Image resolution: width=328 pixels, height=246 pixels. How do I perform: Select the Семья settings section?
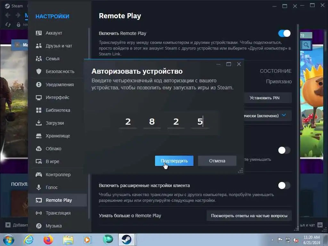pyautogui.click(x=58, y=59)
